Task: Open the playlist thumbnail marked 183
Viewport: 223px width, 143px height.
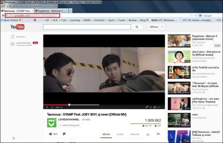Action: coord(179,120)
